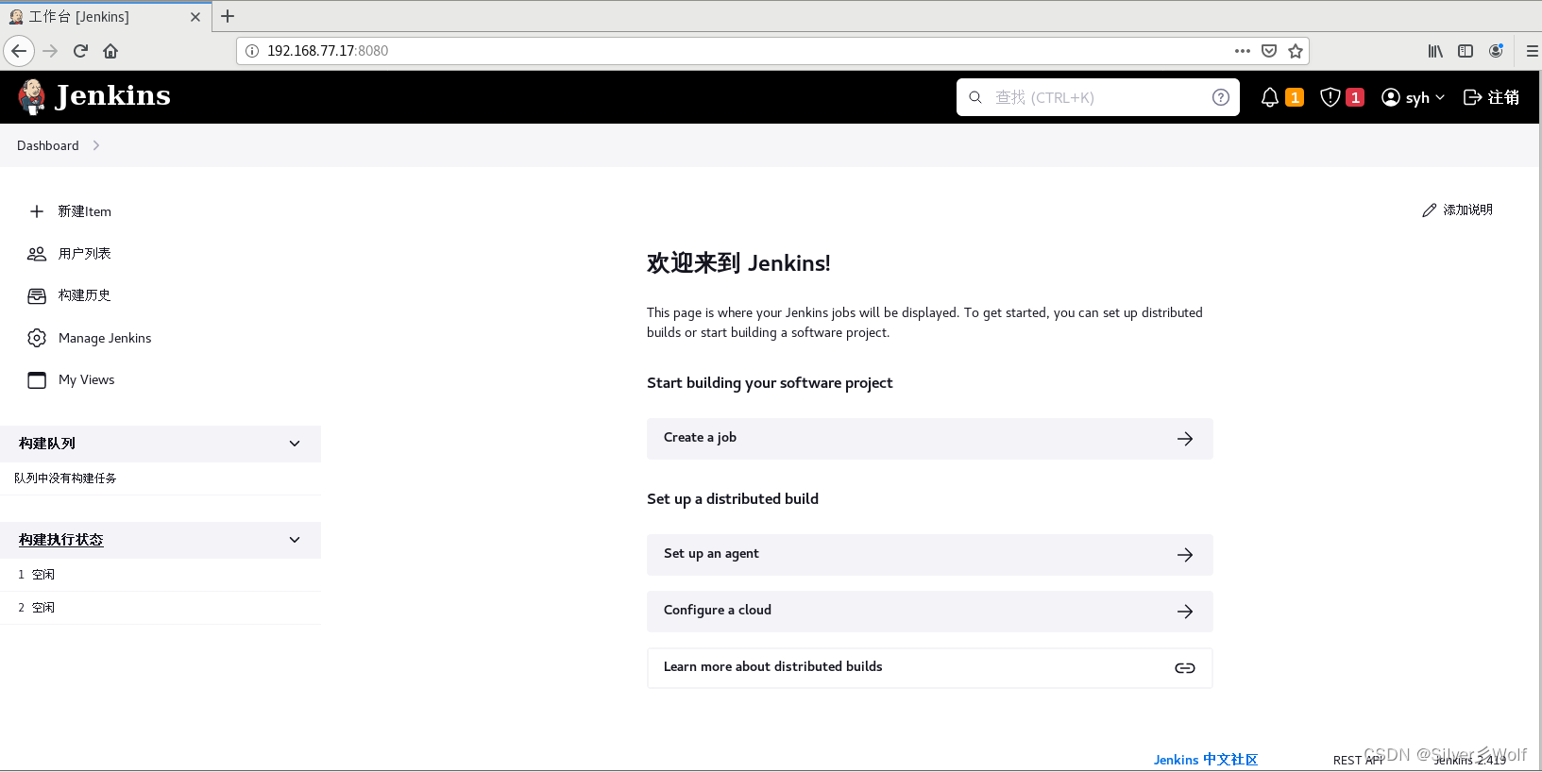Click the plus icon beside 新建Item
Screen dimensions: 1542x772
pyautogui.click(x=37, y=211)
